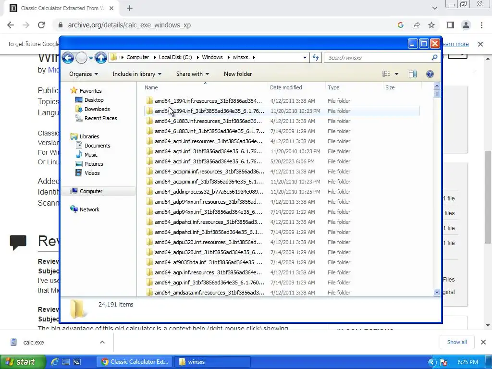Dismiss the Chrome notification bar
This screenshot has width=492, height=369.
pyautogui.click(x=480, y=44)
